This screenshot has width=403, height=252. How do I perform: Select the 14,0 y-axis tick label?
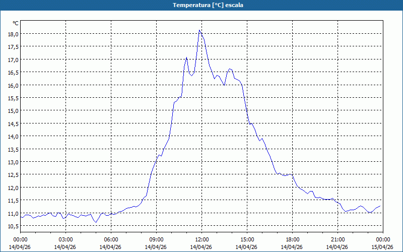click(13, 136)
